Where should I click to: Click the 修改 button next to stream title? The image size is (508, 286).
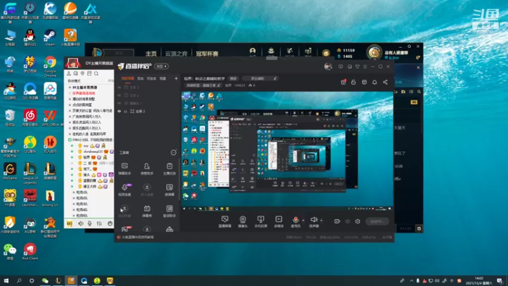coord(233,78)
